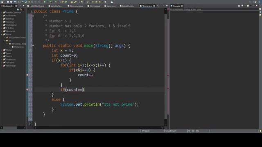Select the If & Else project

coord(10,28)
